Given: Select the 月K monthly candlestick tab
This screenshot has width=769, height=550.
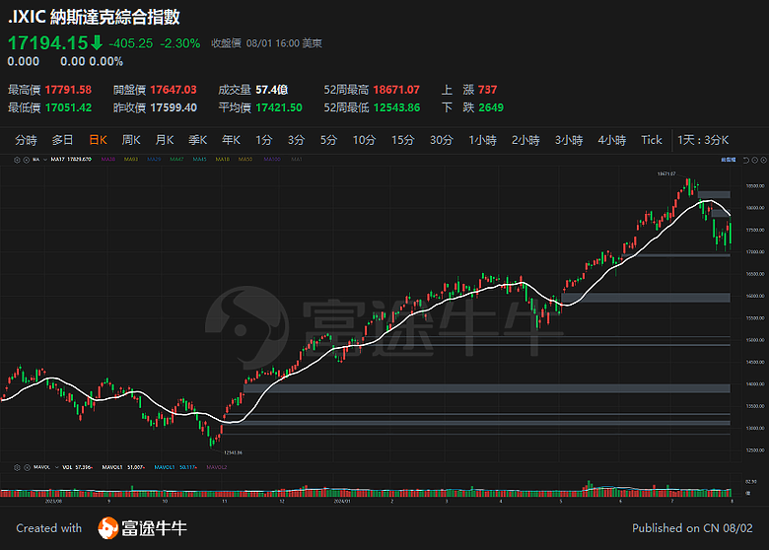Looking at the screenshot, I should (x=165, y=140).
